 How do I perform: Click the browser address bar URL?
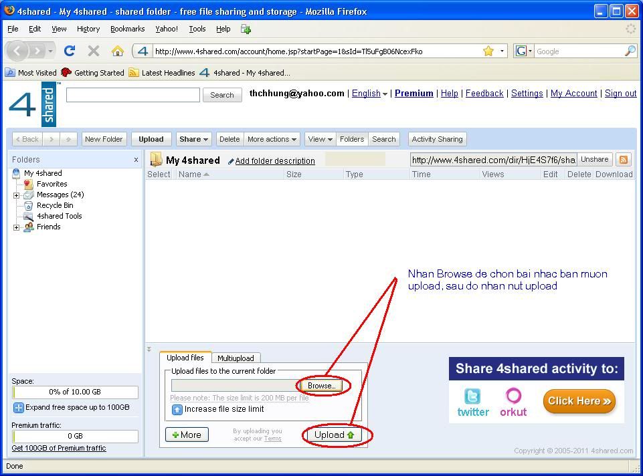316,51
